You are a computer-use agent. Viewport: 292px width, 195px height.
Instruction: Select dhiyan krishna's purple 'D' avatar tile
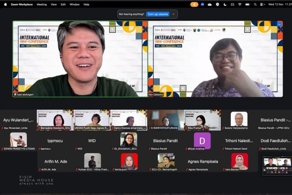point(202,141)
